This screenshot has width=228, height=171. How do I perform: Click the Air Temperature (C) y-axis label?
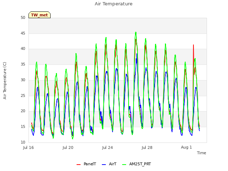[5, 81]
